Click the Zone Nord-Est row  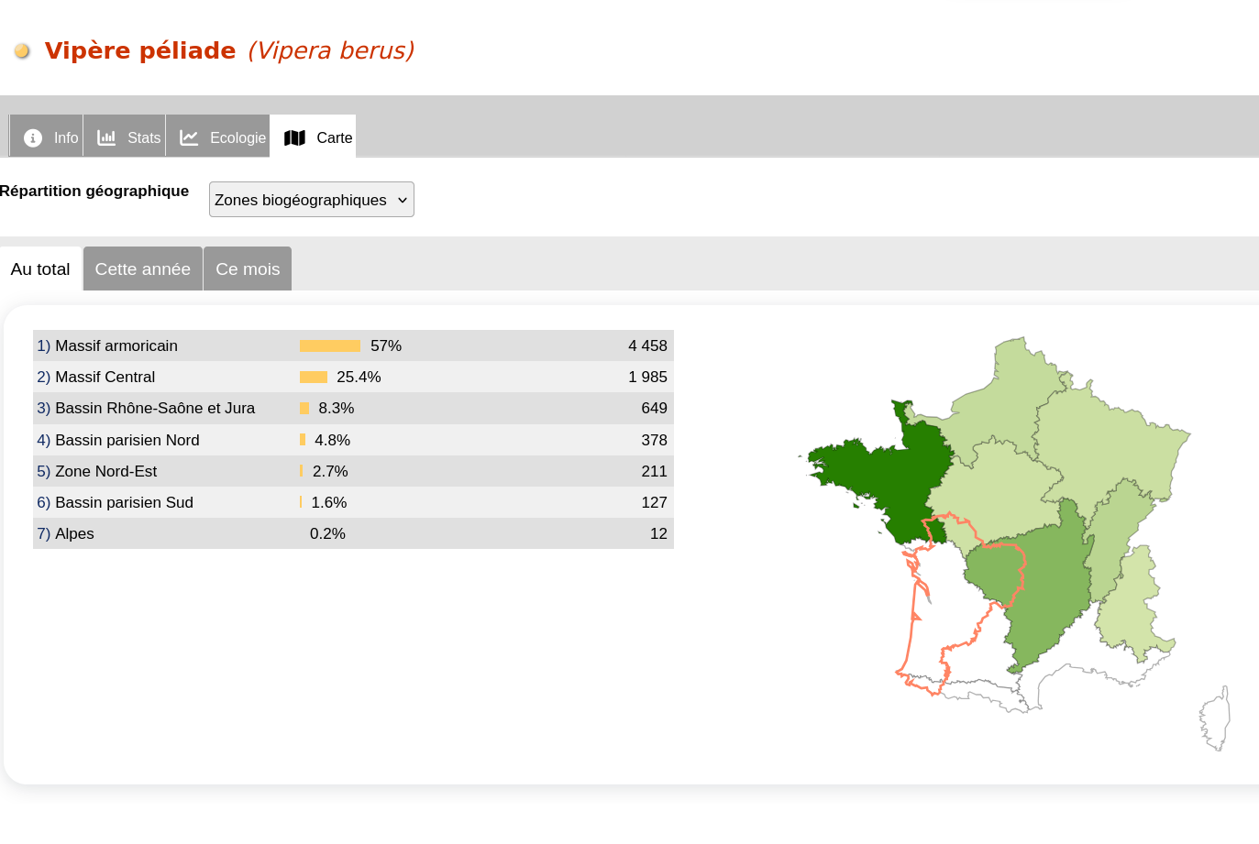(x=353, y=471)
